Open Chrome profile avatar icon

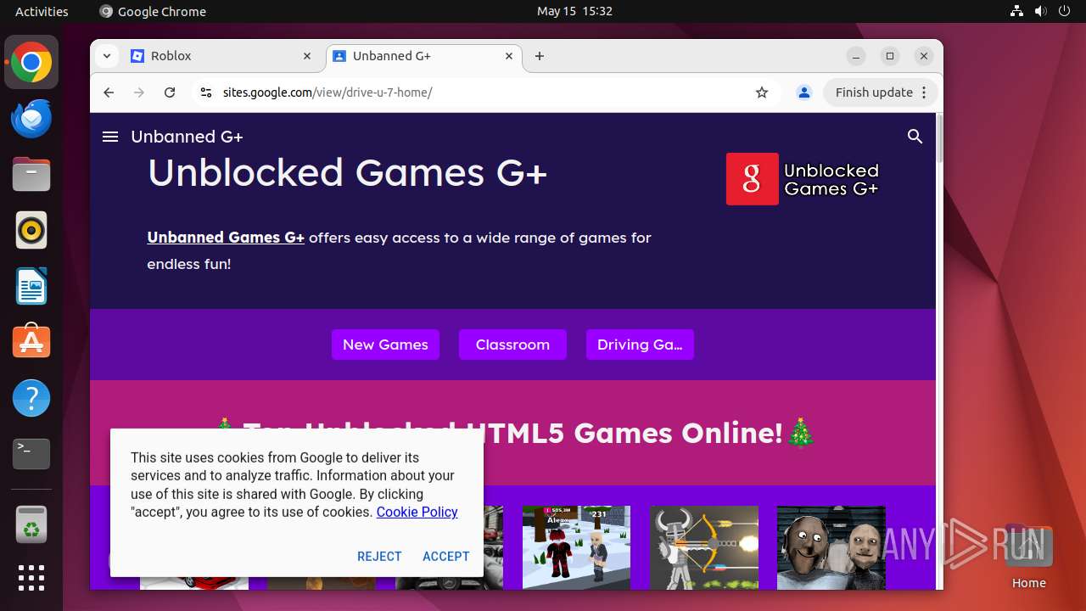(804, 92)
